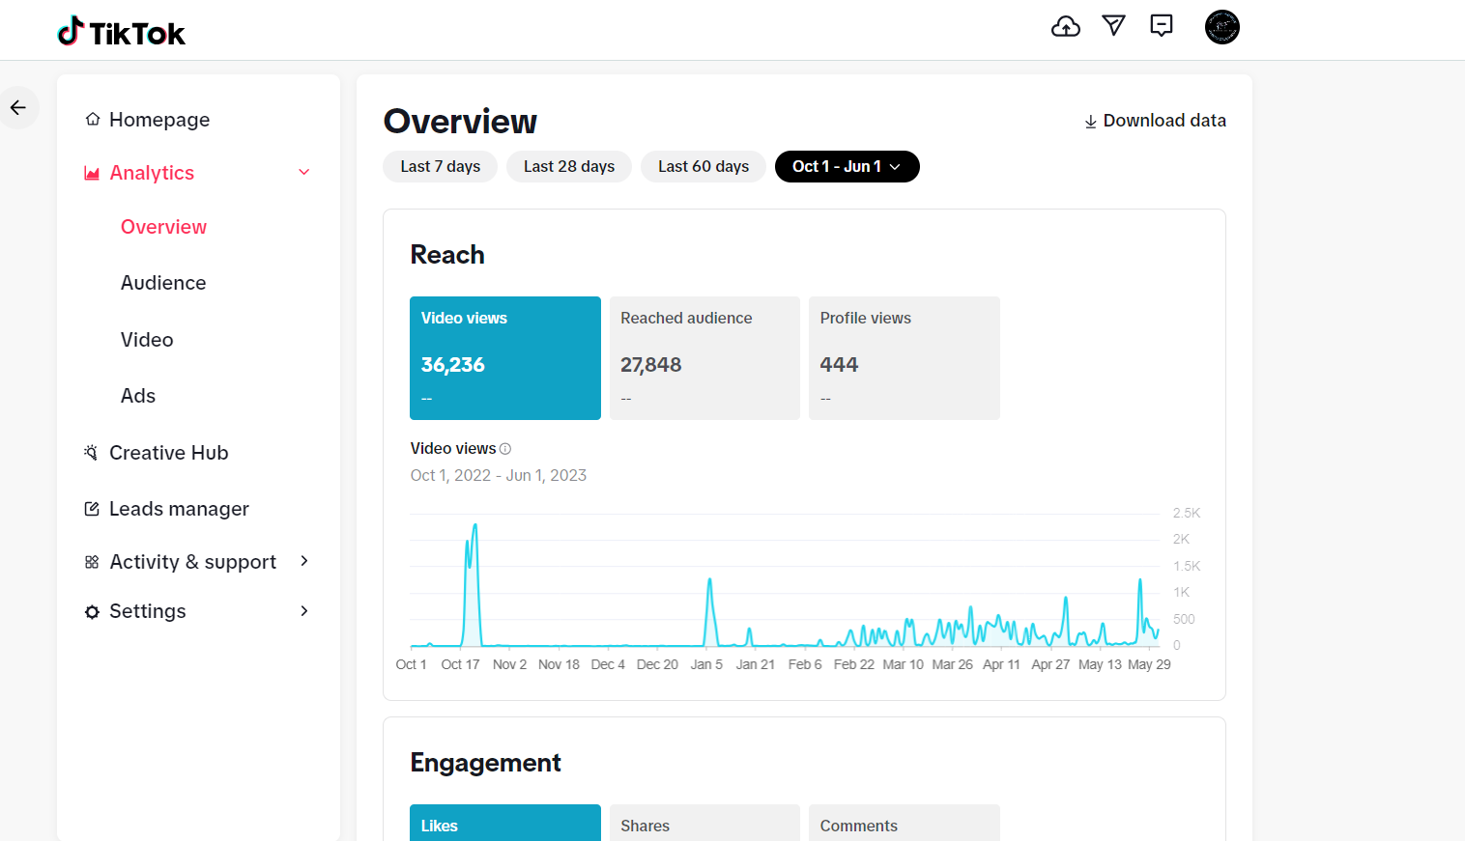
Task: Click the Homepage house icon
Action: tap(93, 120)
